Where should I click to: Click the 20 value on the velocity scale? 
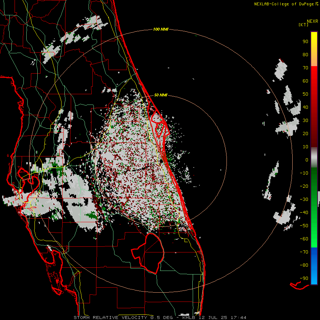[305, 133]
